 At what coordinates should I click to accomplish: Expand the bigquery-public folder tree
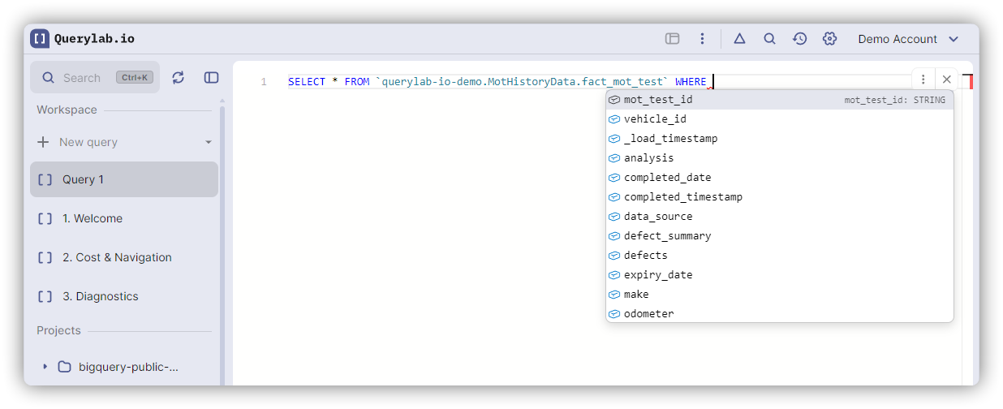pyautogui.click(x=45, y=367)
